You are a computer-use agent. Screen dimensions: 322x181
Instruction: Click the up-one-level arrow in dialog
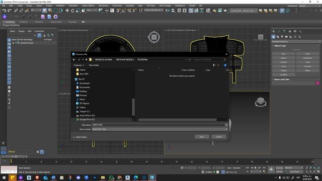(86, 60)
